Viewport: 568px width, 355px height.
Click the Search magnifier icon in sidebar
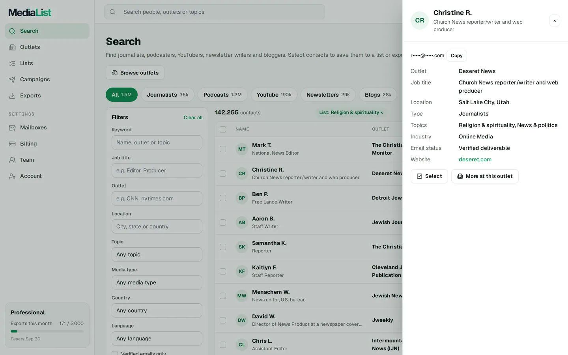(12, 31)
